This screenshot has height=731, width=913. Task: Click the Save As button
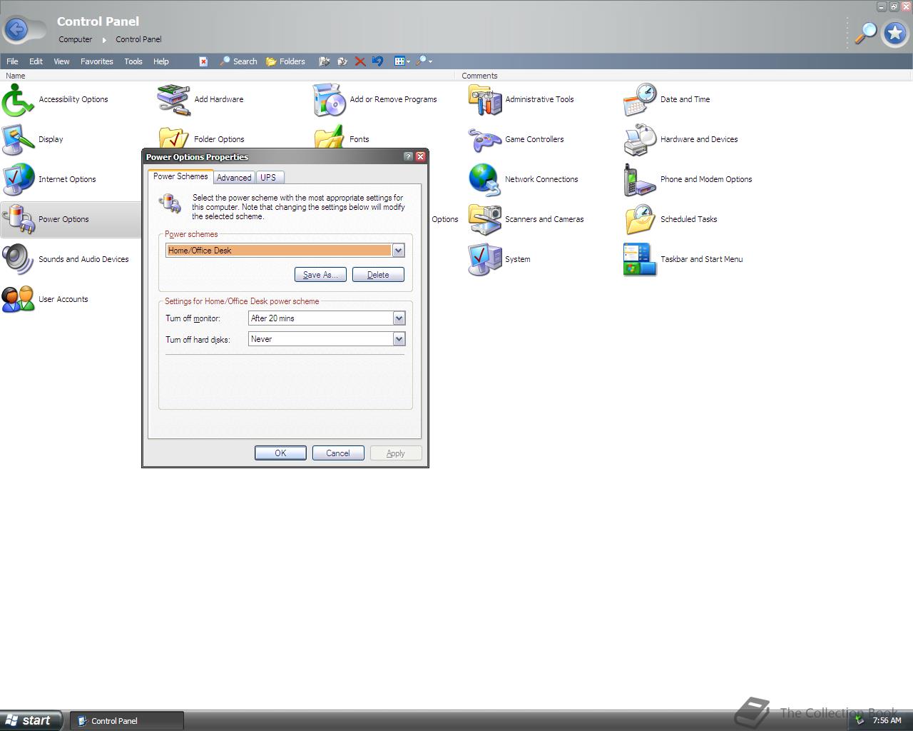[x=320, y=275]
